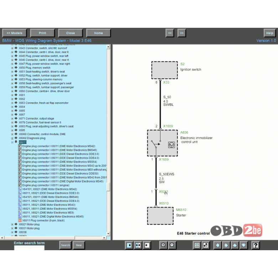Click the Search button
The image size is (278, 278).
pos(66,245)
